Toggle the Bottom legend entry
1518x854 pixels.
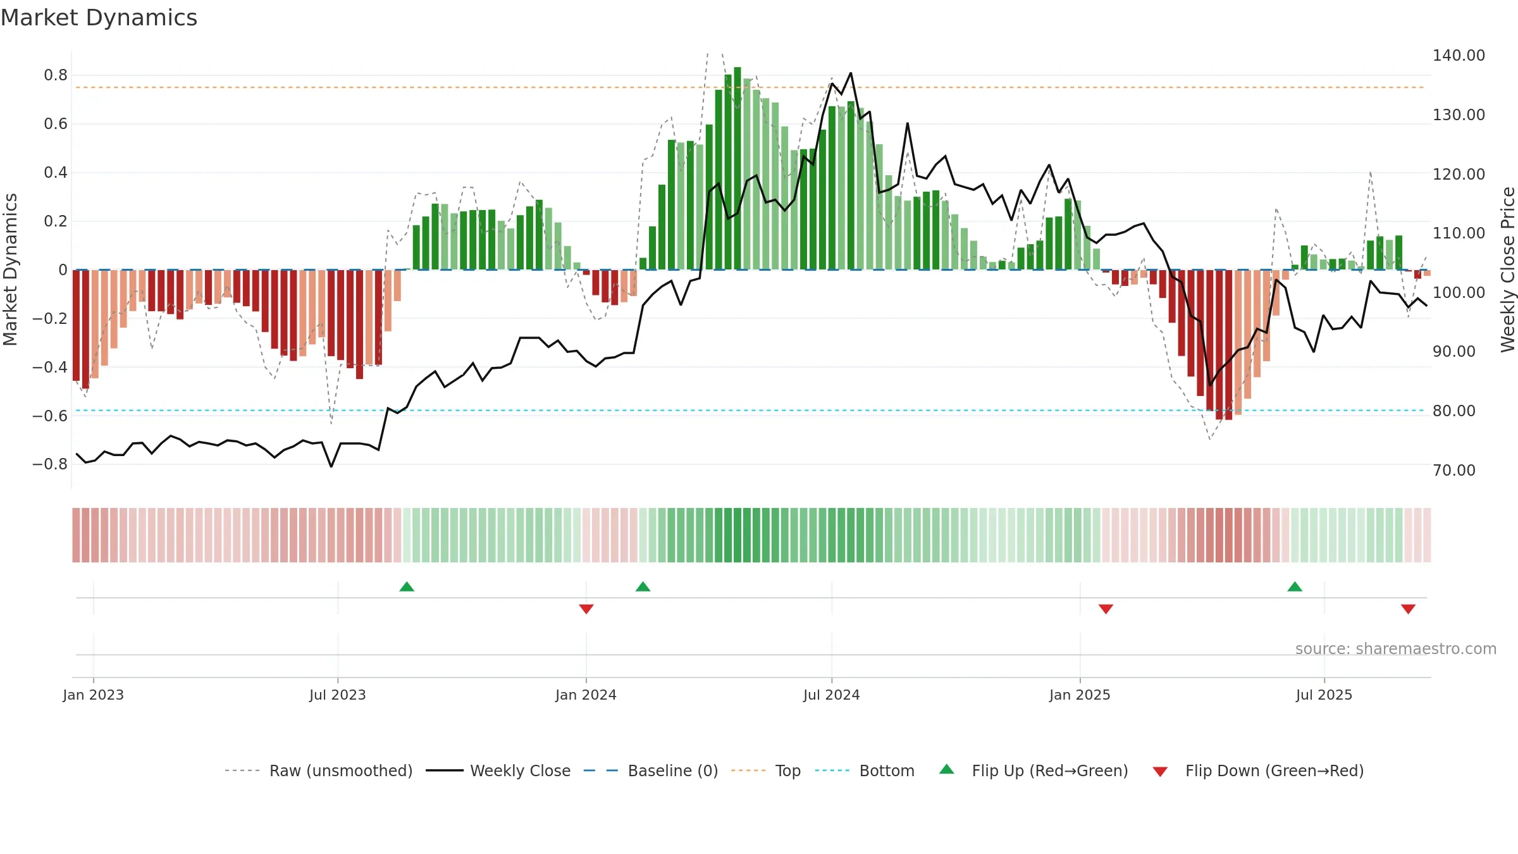865,770
